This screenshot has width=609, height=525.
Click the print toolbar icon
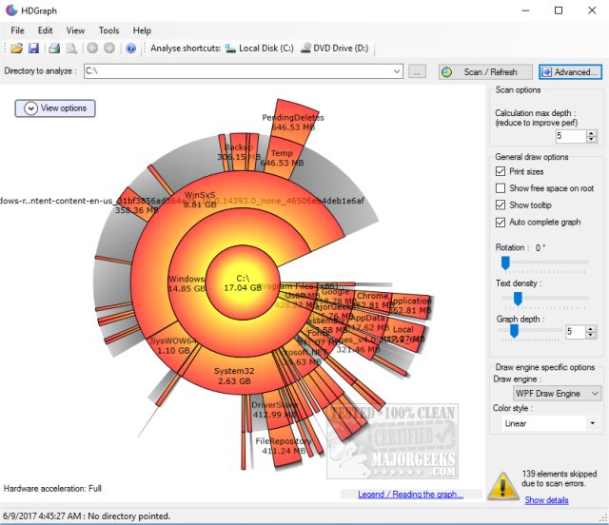point(55,49)
